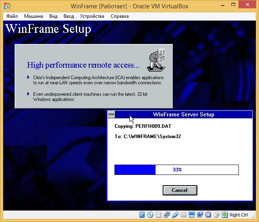
Task: Close the VirtualBox window
Action: pos(248,5)
